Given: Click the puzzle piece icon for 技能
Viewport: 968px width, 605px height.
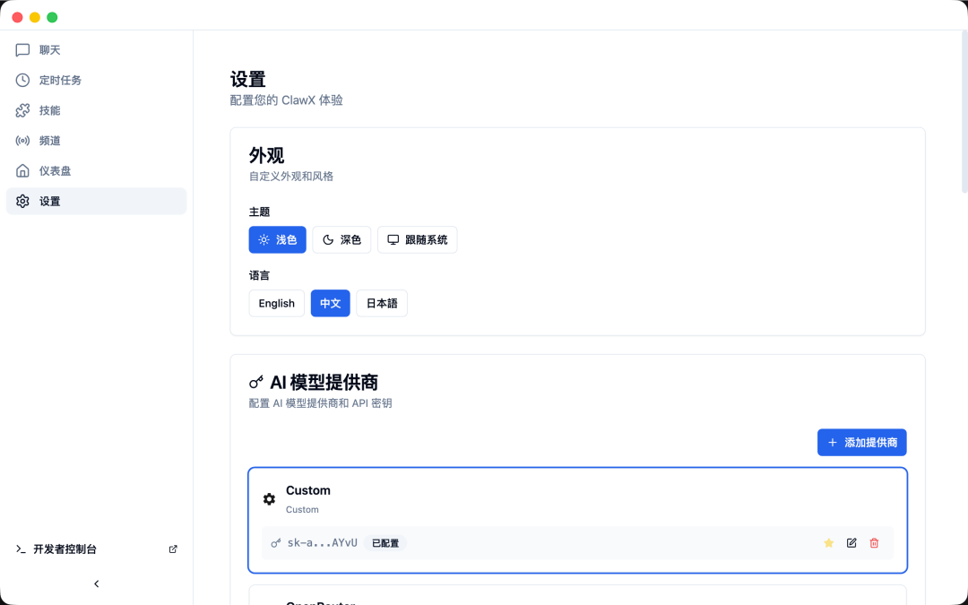Looking at the screenshot, I should (23, 110).
